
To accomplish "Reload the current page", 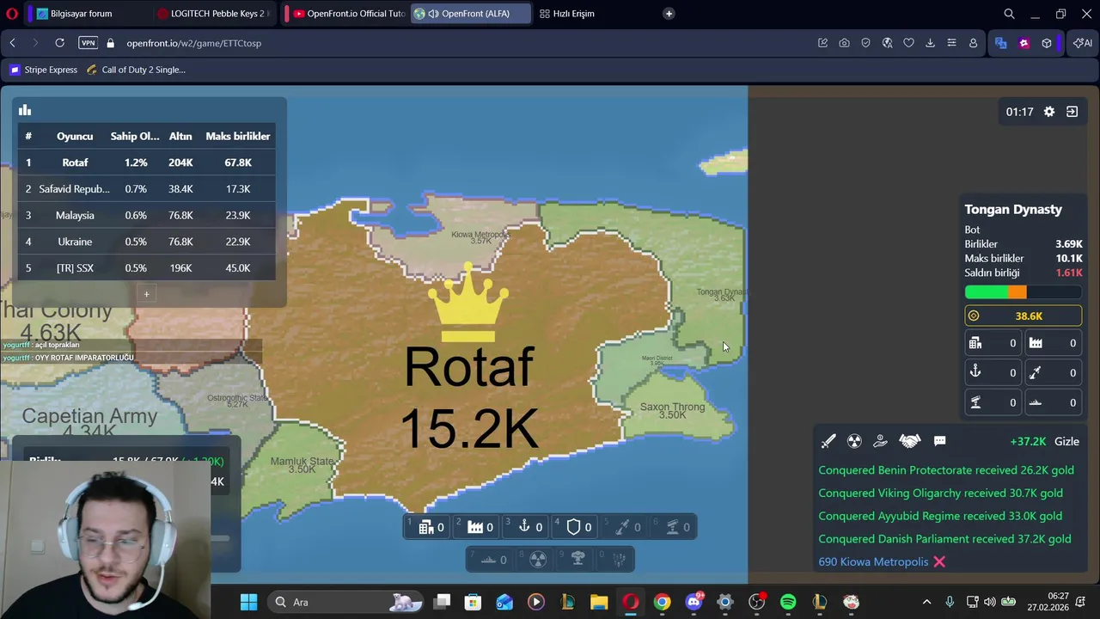I will pyautogui.click(x=59, y=43).
